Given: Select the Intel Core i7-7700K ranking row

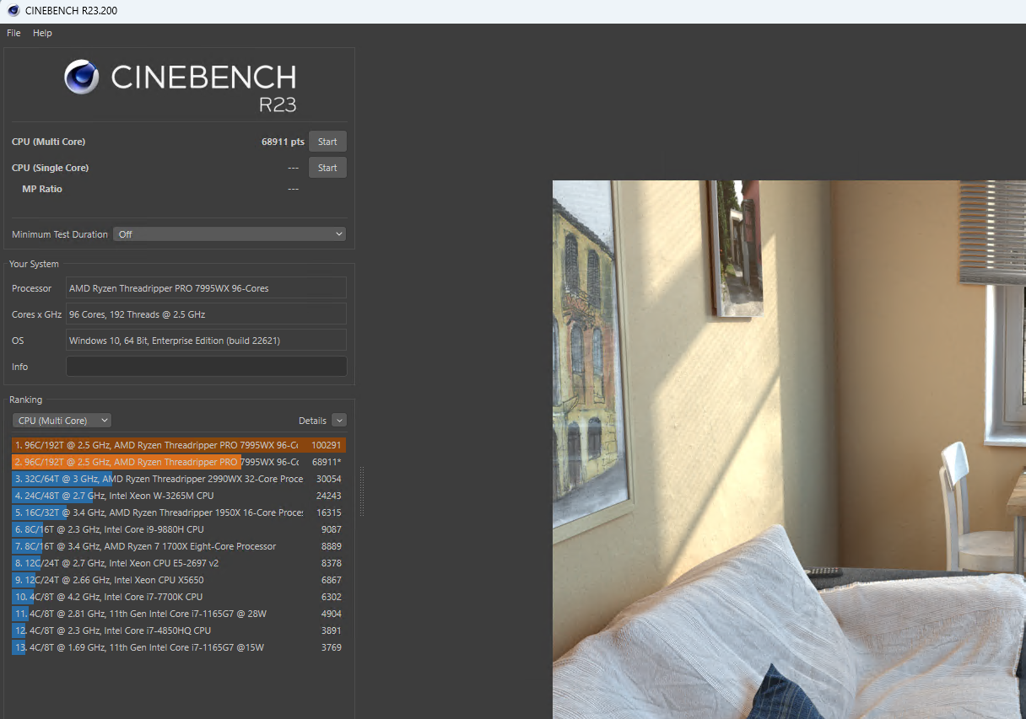Looking at the screenshot, I should click(179, 597).
